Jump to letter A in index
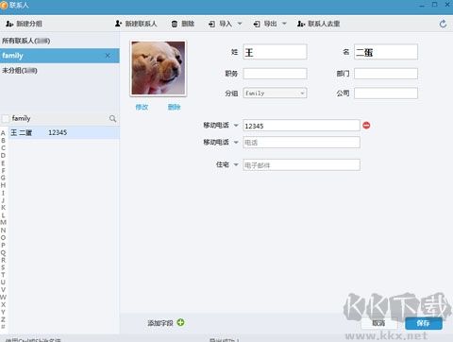The width and height of the screenshot is (453, 342). coord(3,133)
